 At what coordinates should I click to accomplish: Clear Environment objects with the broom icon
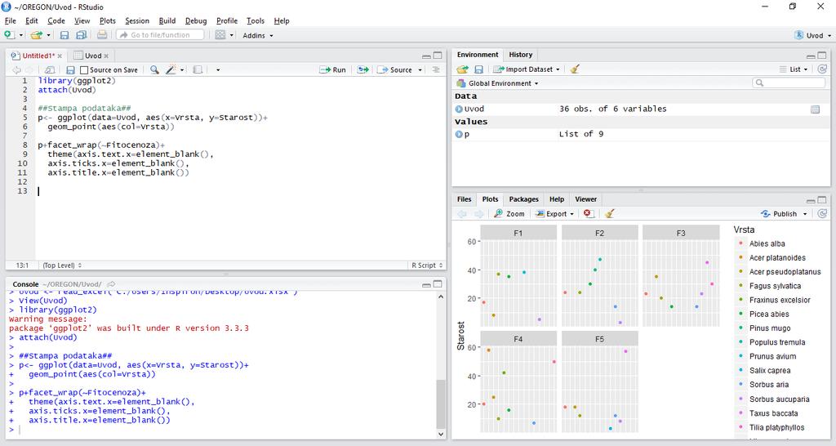(x=574, y=69)
